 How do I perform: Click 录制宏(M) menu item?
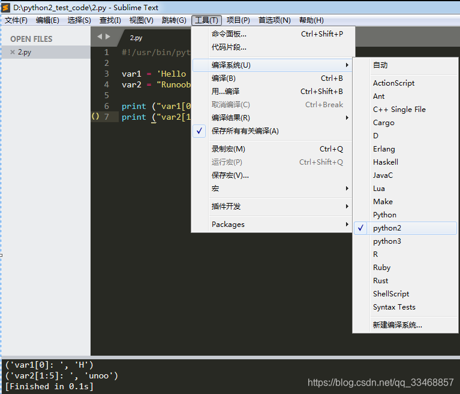(272, 149)
